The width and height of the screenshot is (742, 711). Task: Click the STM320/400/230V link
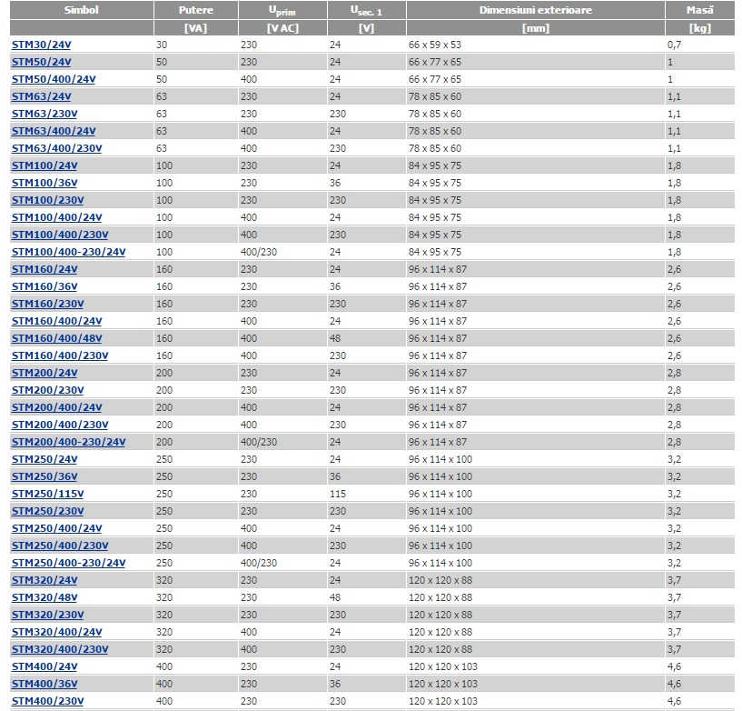point(59,649)
